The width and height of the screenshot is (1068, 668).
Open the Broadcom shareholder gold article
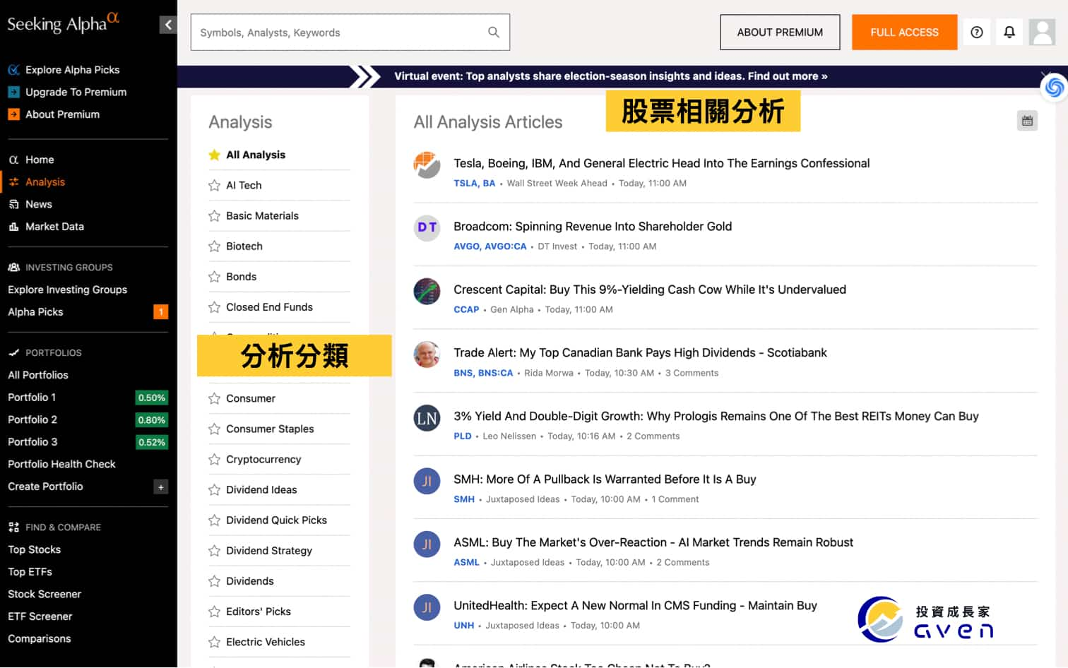pos(592,226)
